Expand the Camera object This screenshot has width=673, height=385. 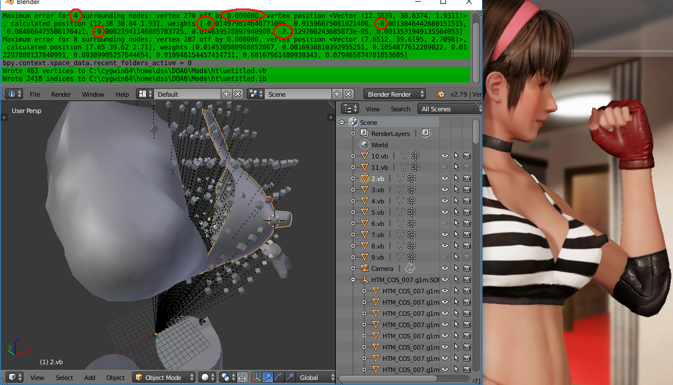pos(353,269)
